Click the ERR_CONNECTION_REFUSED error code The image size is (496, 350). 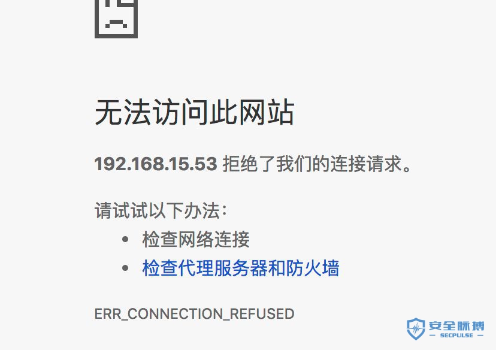195,314
